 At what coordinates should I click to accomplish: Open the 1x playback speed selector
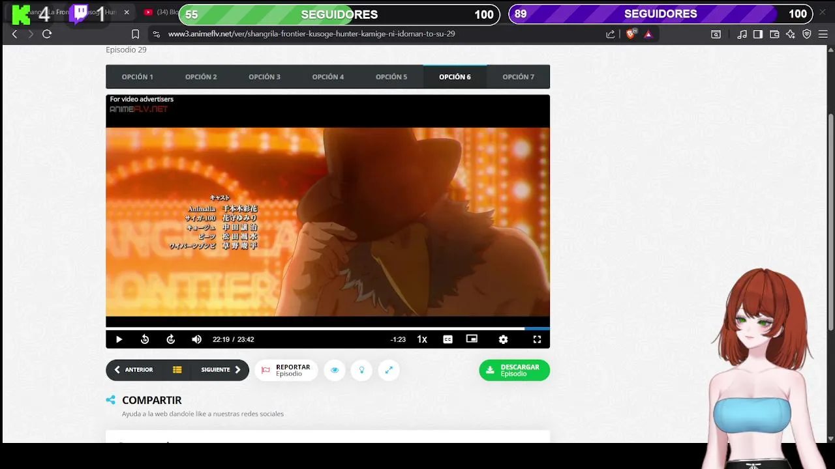422,339
